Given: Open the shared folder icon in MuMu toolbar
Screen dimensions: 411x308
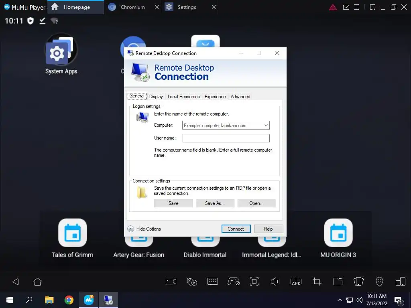Looking at the screenshot, I should [x=338, y=282].
